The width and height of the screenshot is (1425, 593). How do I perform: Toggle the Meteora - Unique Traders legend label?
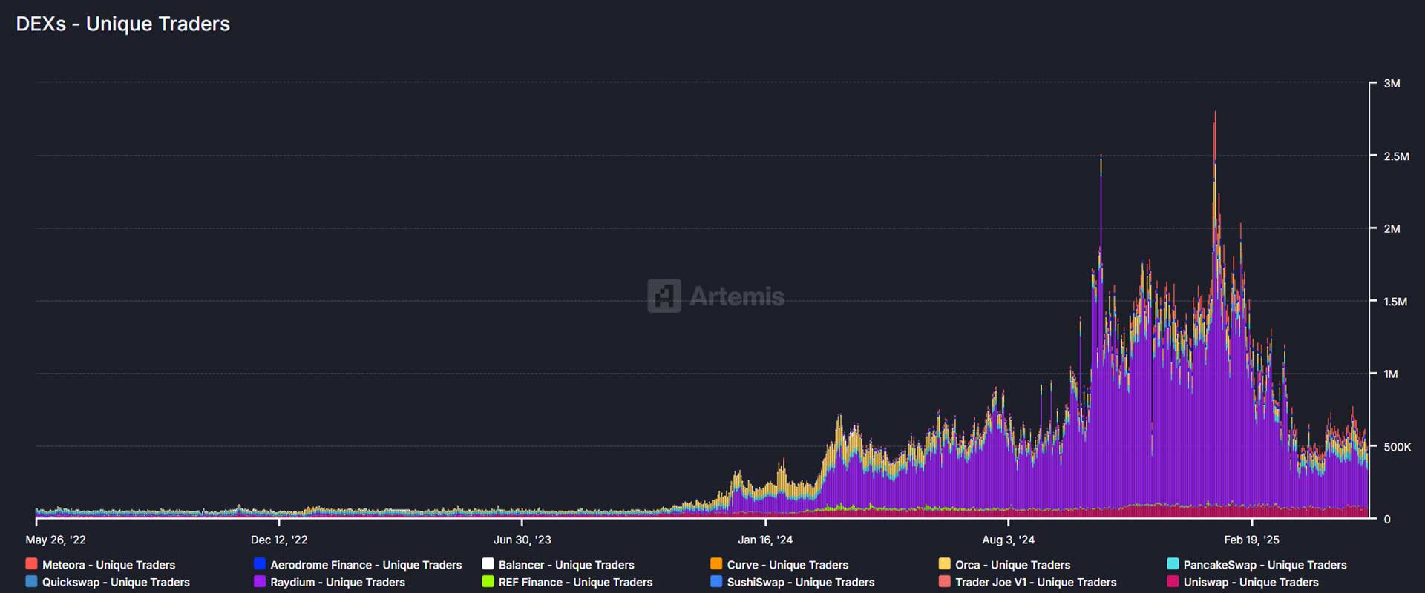coord(109,565)
